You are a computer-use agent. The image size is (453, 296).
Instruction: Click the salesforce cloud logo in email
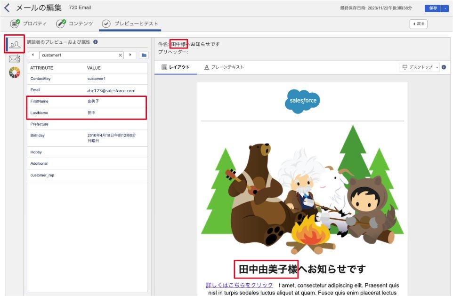(x=302, y=101)
